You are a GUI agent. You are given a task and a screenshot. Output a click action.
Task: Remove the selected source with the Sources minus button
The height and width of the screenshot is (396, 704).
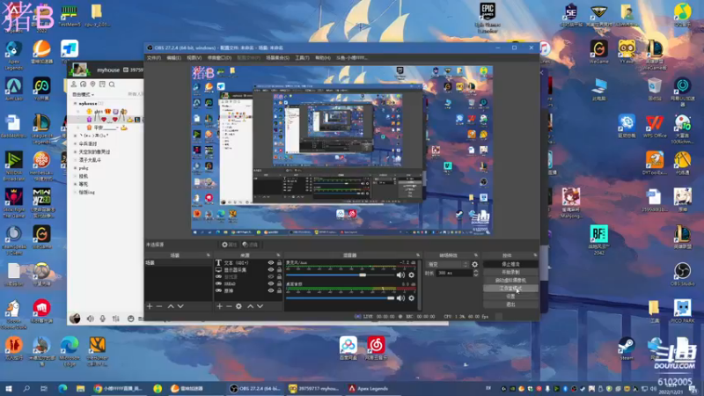click(x=229, y=306)
